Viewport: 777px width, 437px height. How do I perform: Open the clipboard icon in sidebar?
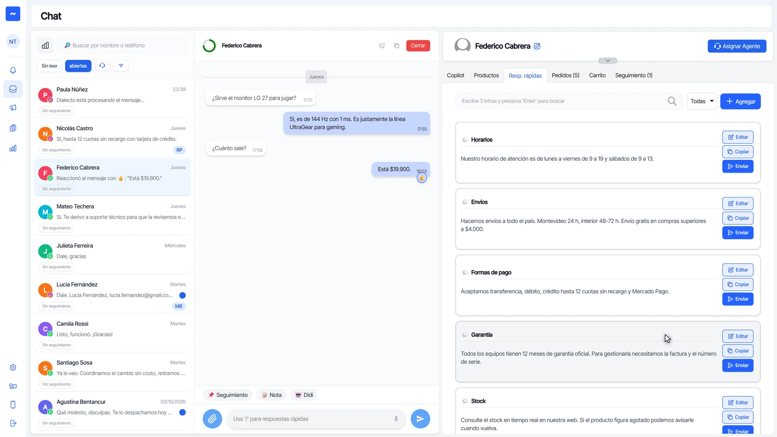click(x=13, y=128)
